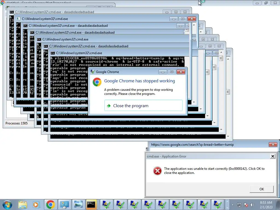The width and height of the screenshot is (280, 210).
Task: Open Windows Explorer from the taskbar
Action: (x=23, y=205)
